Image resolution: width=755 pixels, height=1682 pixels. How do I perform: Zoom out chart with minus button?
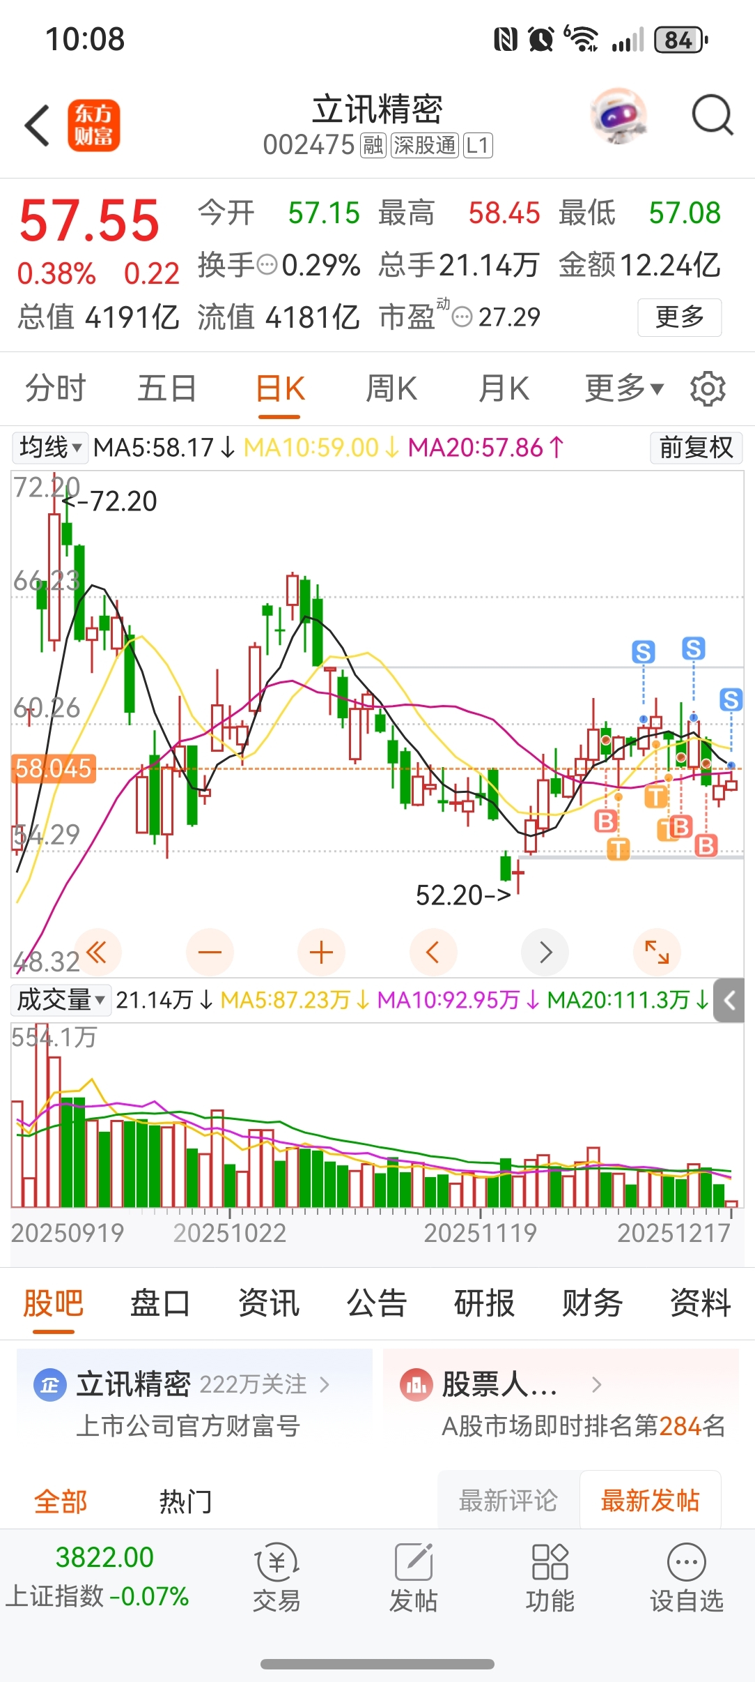210,952
